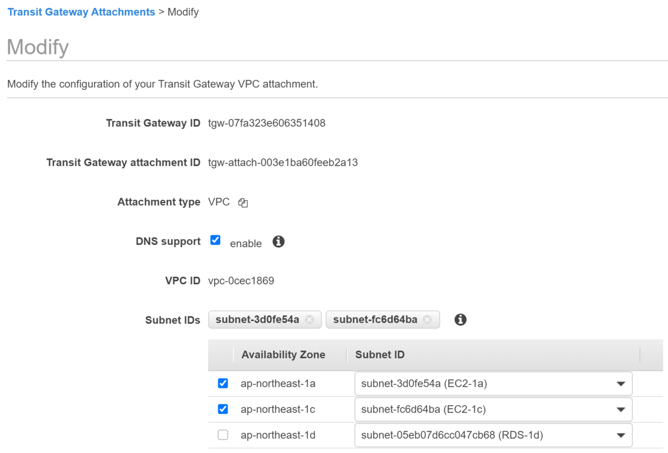Click the vpc-0cec1869 VPC ID value
The image size is (668, 453).
(x=241, y=280)
